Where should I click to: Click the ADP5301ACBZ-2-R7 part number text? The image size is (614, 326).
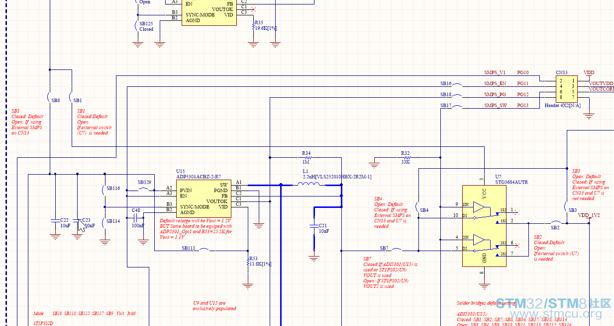click(199, 176)
